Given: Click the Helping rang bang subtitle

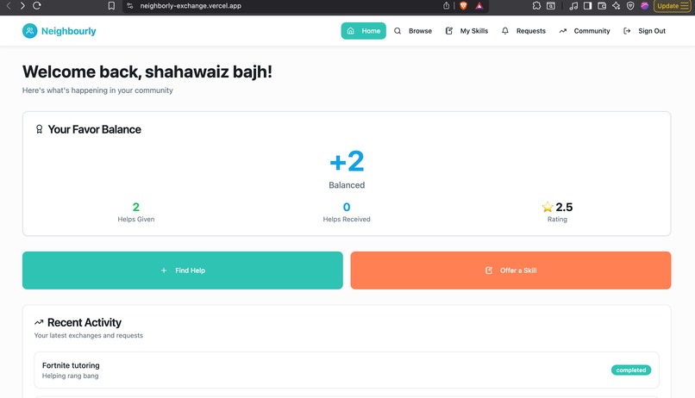Looking at the screenshot, I should pos(71,376).
